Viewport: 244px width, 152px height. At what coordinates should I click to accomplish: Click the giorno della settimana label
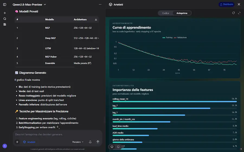123,140
